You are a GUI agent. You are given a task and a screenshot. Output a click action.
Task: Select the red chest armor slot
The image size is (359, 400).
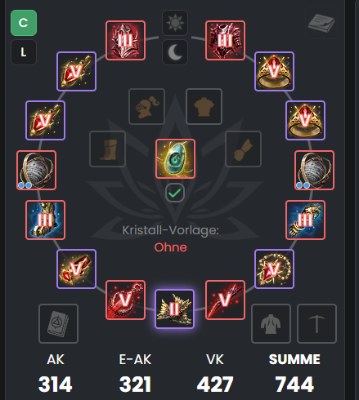pos(225,40)
